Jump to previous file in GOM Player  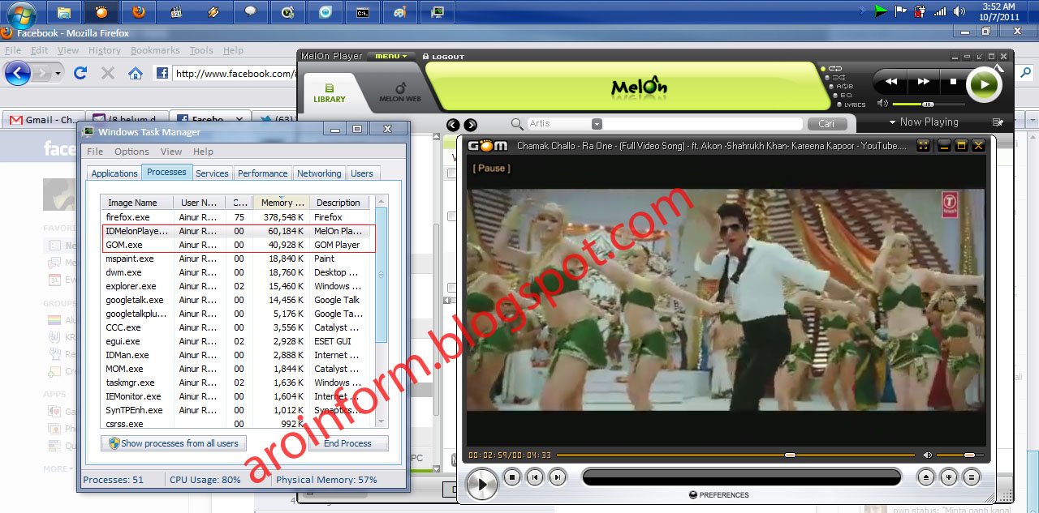pyautogui.click(x=534, y=478)
